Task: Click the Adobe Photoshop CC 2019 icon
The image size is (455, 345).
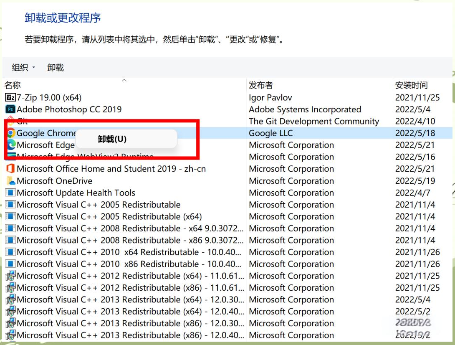Action: tap(10, 109)
